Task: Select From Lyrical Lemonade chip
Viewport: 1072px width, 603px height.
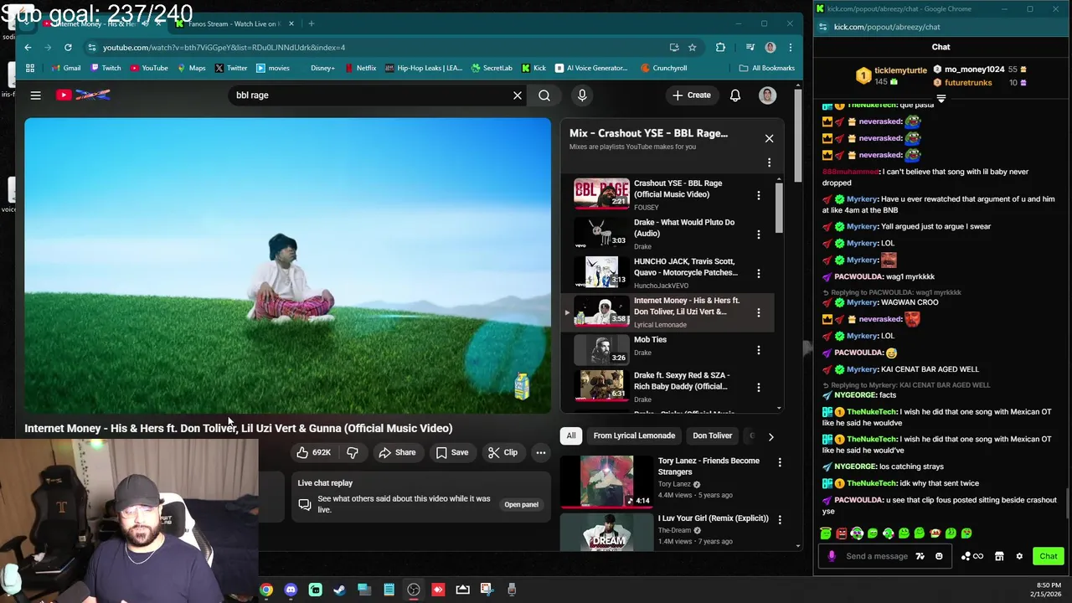Action: pos(634,435)
